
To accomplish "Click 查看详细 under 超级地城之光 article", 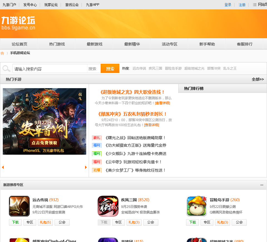I will click(x=162, y=103).
